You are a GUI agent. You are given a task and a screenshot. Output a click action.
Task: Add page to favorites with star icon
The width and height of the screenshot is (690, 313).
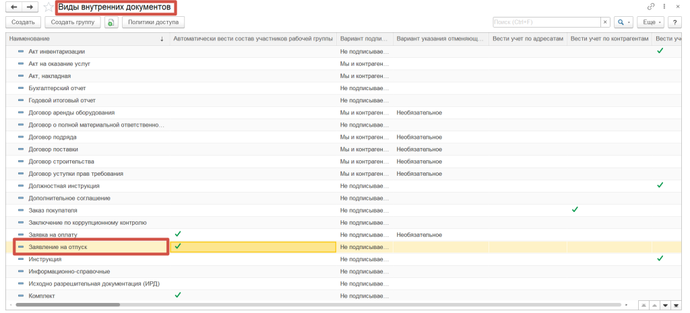[48, 7]
